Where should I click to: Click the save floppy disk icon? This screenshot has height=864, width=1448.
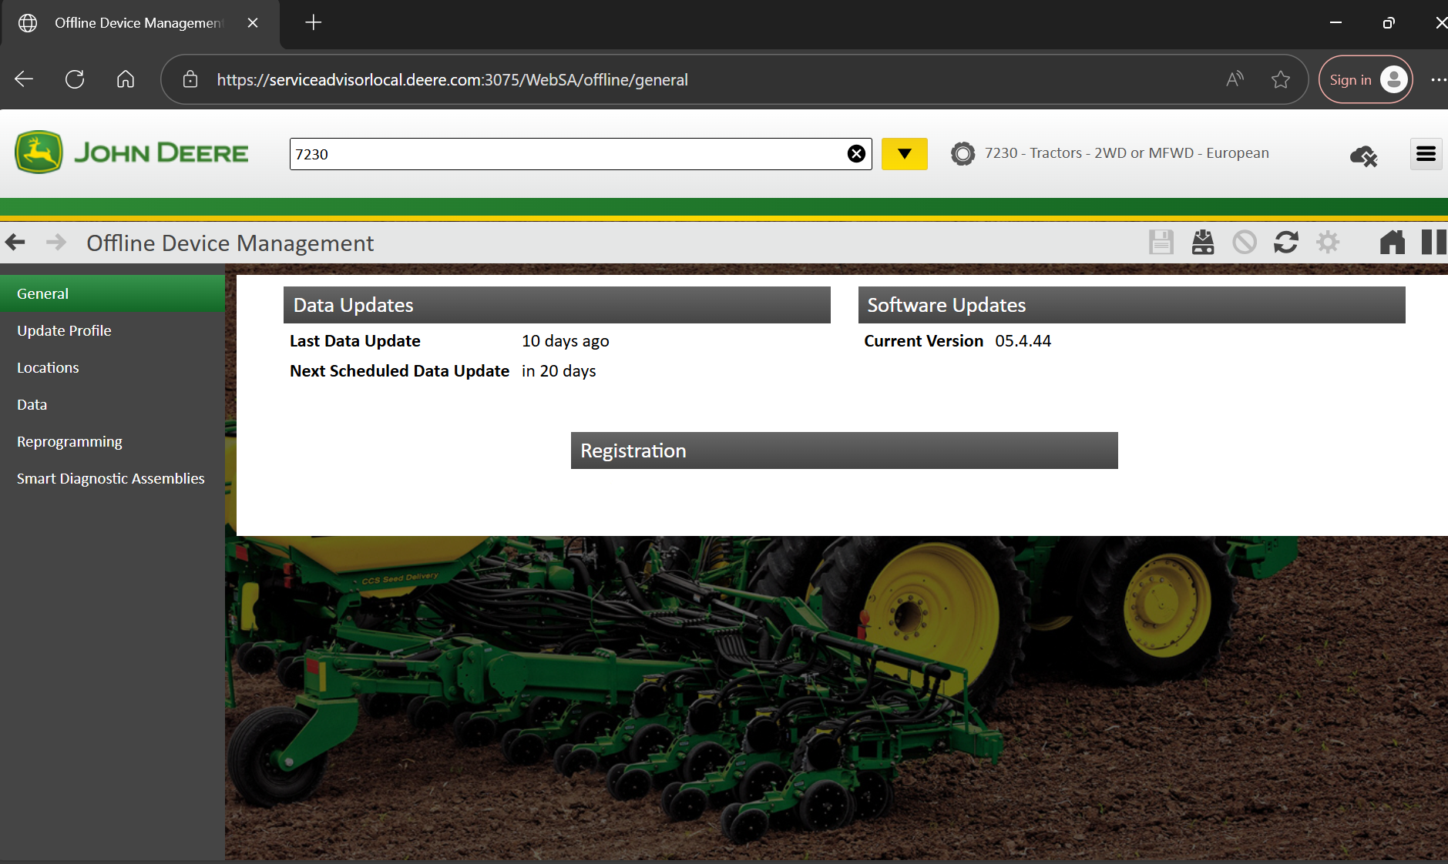[x=1161, y=243]
